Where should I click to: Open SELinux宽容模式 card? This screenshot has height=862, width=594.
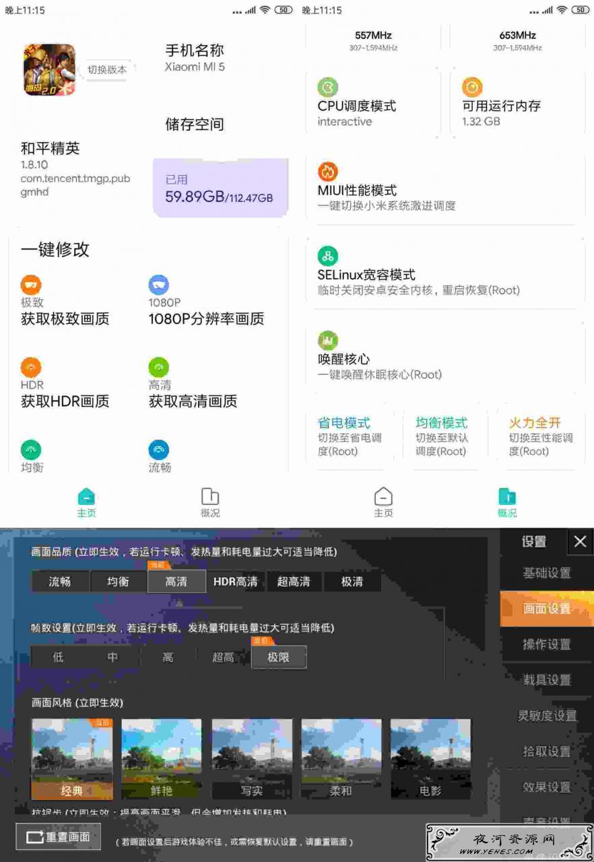[x=445, y=272]
